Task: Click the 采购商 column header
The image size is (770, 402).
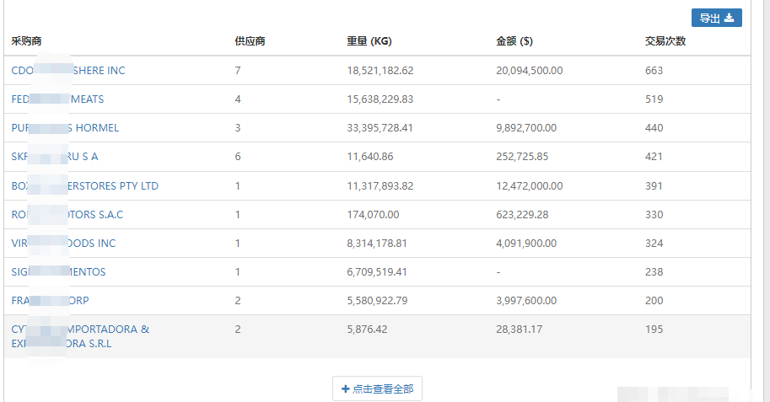Action: click(x=26, y=41)
